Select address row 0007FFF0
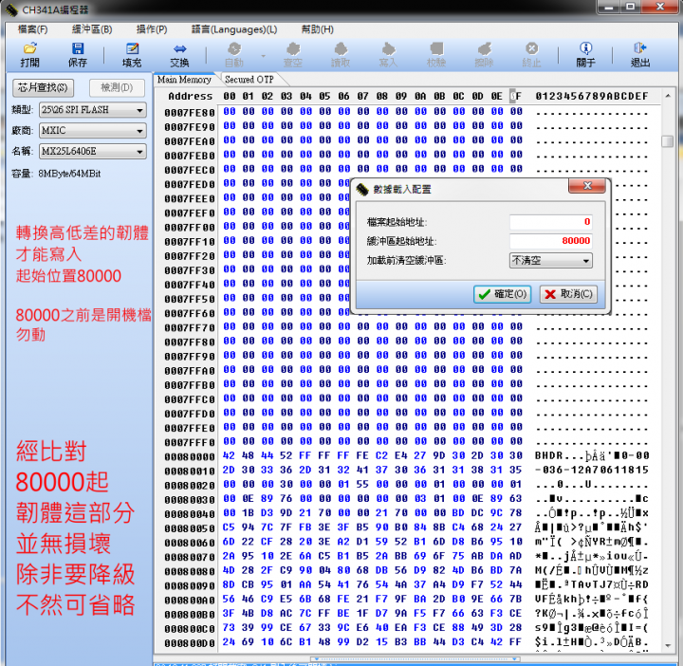This screenshot has height=666, width=683. [x=190, y=442]
